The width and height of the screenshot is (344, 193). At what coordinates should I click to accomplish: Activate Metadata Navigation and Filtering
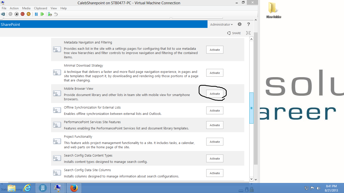[x=215, y=50]
